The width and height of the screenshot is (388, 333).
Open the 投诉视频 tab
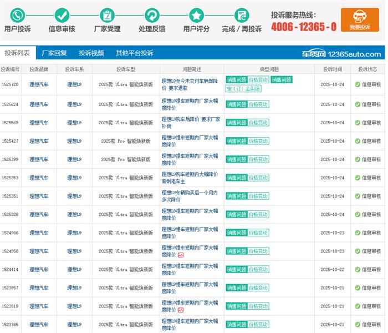(91, 53)
